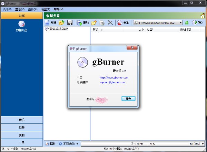
Task: Save using the floppy disk icon
Action: (70, 23)
